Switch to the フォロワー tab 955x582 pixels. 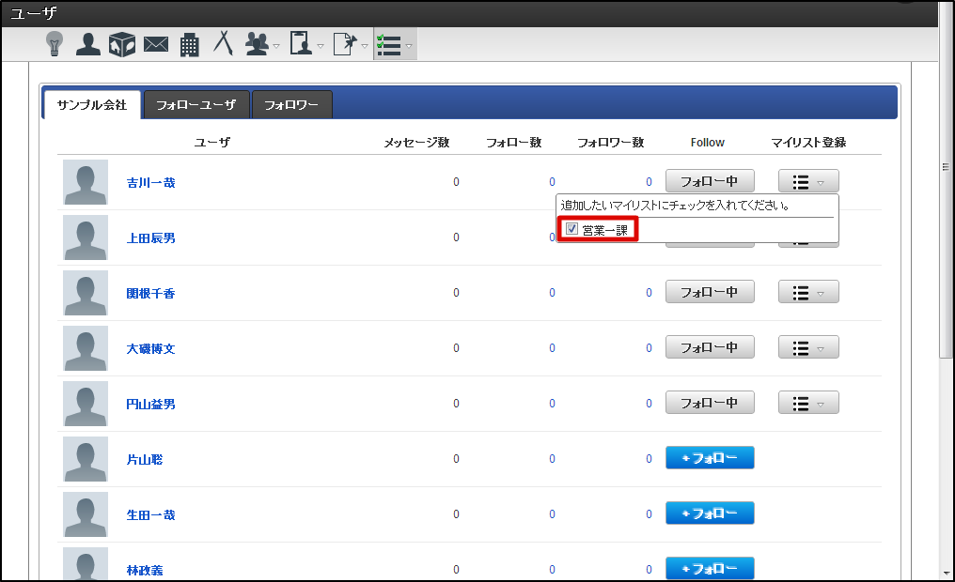pyautogui.click(x=291, y=105)
